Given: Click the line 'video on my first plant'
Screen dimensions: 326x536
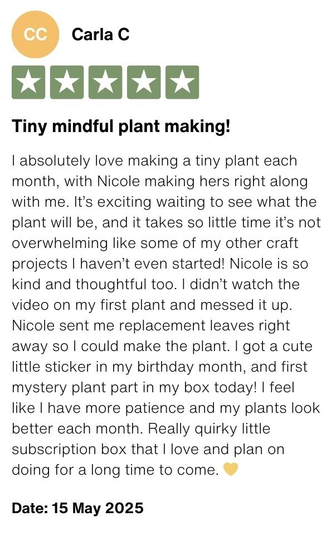Looking at the screenshot, I should [152, 305].
